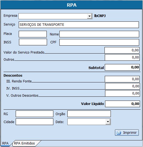Image resolution: width=143 pixels, height=147 pixels.
Task: Focus the CPF input field
Action: [x=99, y=42]
